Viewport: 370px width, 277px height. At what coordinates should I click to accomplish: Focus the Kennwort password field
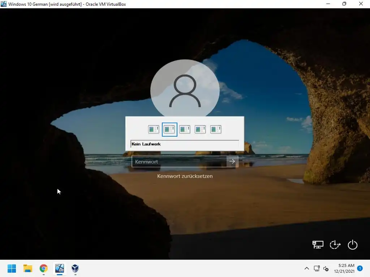[x=179, y=162]
